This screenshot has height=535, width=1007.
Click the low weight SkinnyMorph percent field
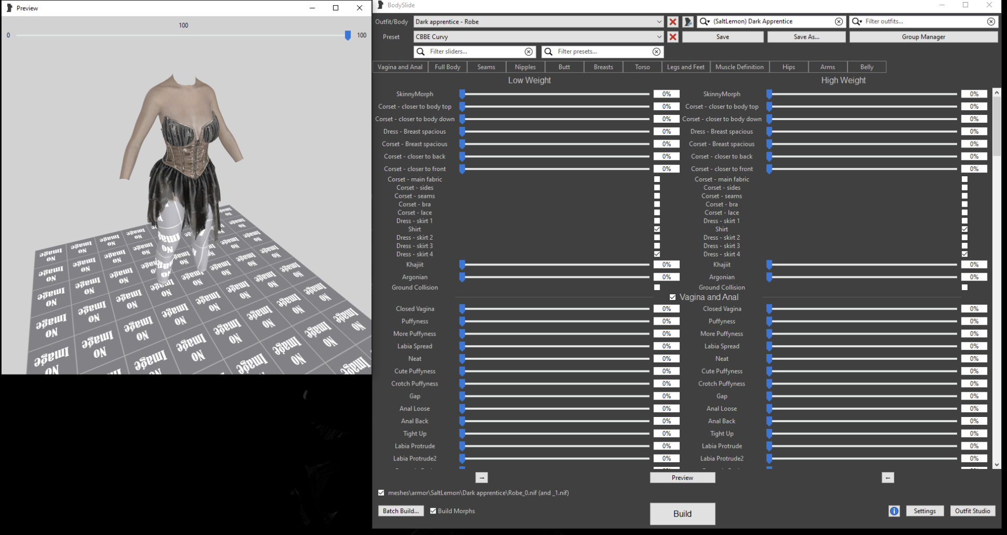tap(667, 94)
